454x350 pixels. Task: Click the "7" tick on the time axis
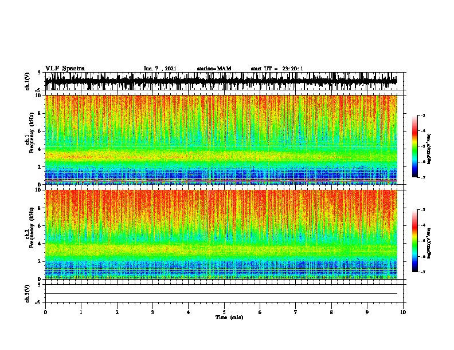pos(296,312)
